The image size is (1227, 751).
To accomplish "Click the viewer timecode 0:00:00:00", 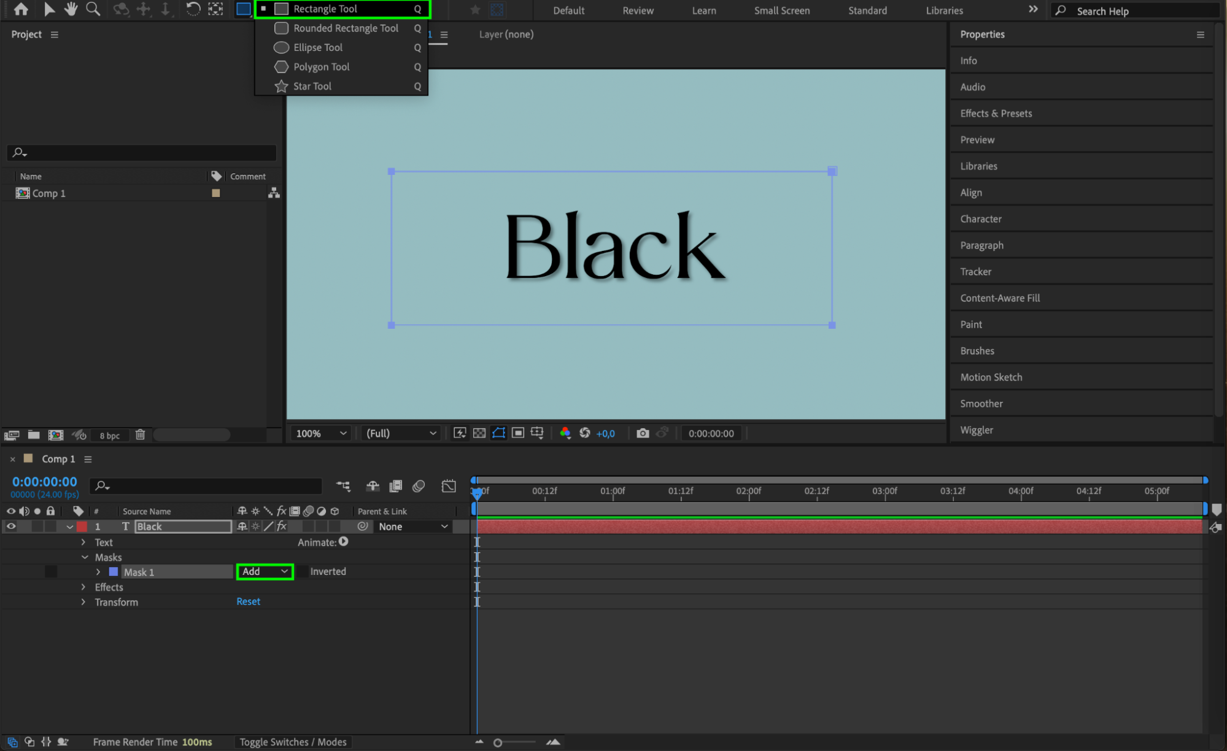I will pos(711,434).
